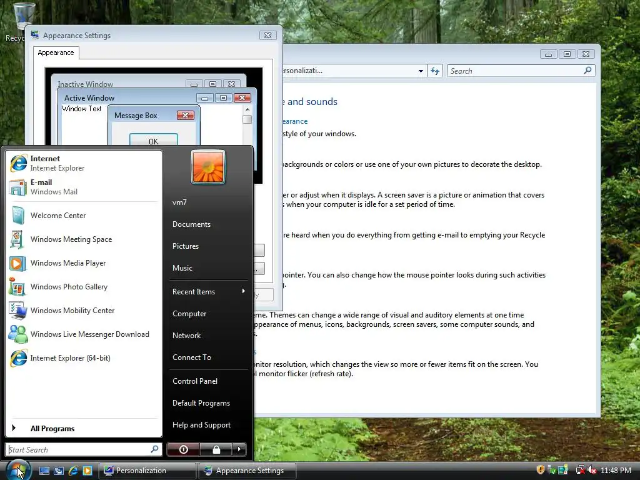This screenshot has width=640, height=480.
Task: Click Show Desktop quick launch icon
Action: [44, 471]
